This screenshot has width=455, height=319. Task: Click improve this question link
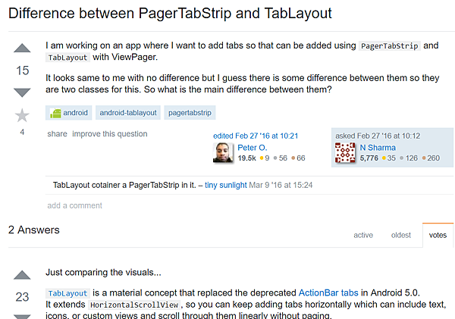click(109, 134)
